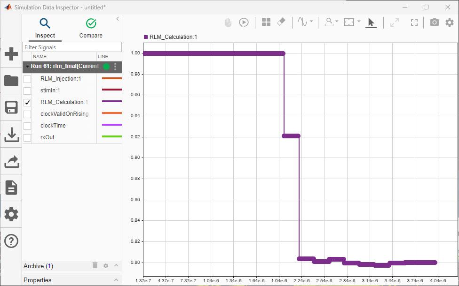
Task: Select the pan tool in the plot toolbar
Action: click(227, 22)
